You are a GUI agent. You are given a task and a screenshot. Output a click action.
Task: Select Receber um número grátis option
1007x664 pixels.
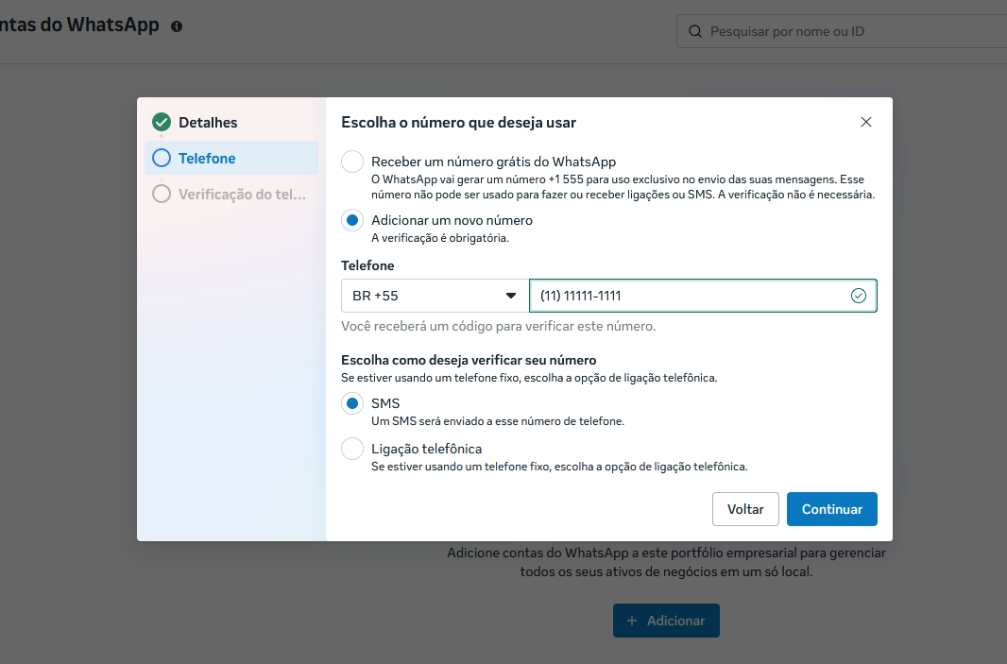(x=352, y=162)
